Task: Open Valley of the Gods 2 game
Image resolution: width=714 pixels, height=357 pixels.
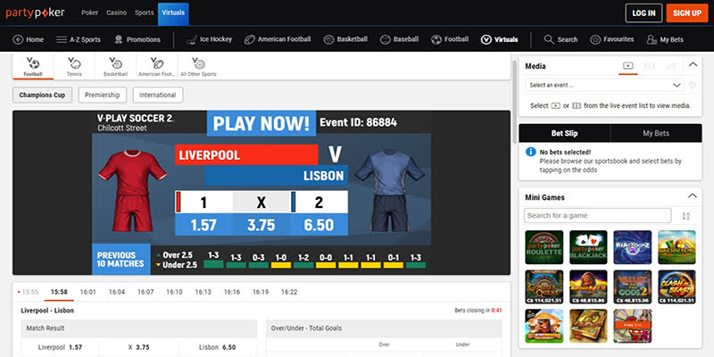Action: 633,287
